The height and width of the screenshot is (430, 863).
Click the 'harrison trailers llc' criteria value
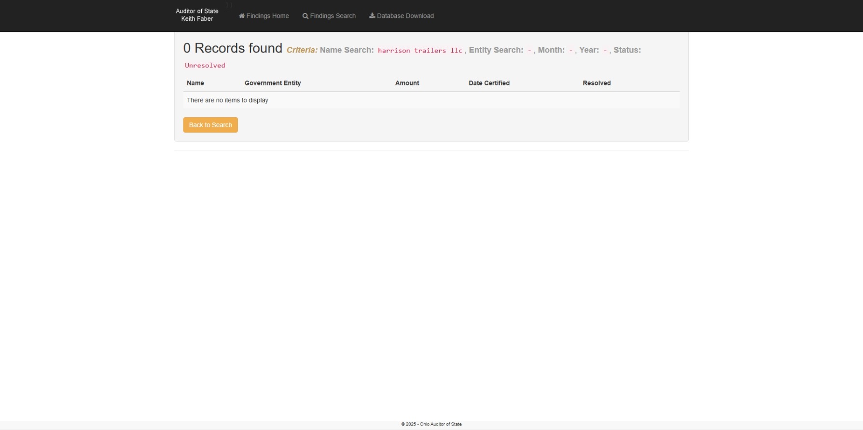point(419,51)
